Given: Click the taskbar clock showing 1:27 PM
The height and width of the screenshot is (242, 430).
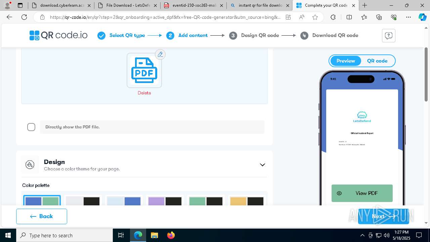Looking at the screenshot, I should pyautogui.click(x=401, y=235).
